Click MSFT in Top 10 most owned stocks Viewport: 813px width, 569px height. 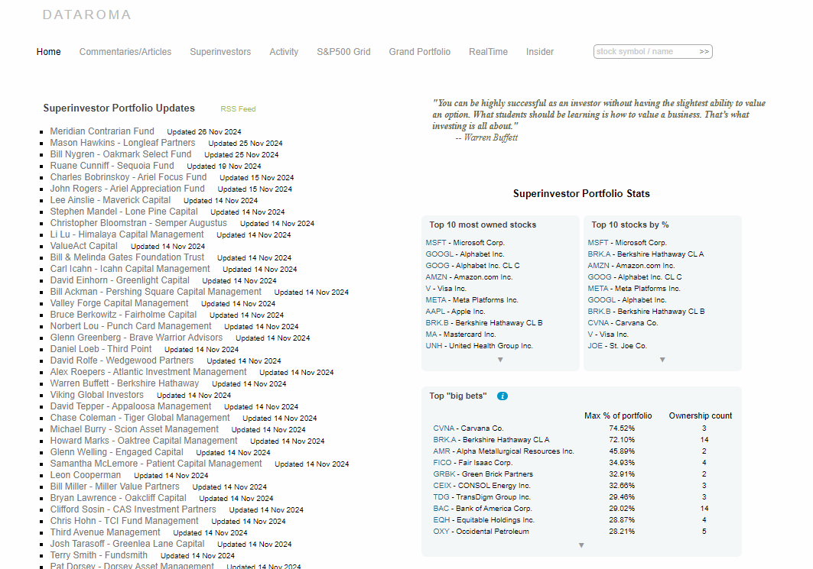pos(435,243)
